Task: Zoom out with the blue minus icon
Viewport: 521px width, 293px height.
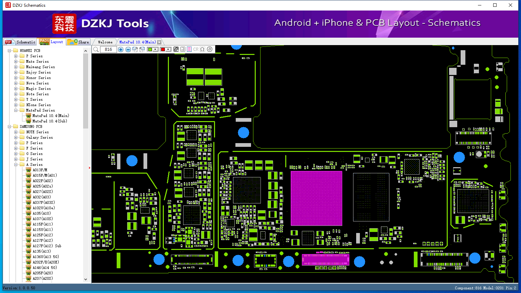Action: pos(128,50)
